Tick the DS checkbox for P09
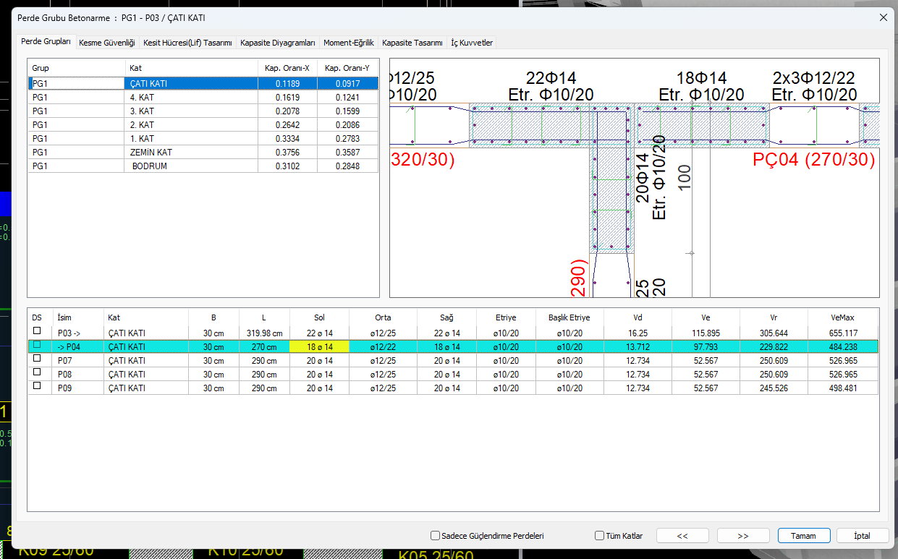 [x=37, y=388]
